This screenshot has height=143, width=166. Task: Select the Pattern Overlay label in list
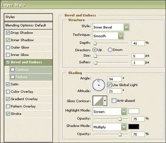tap(23, 107)
